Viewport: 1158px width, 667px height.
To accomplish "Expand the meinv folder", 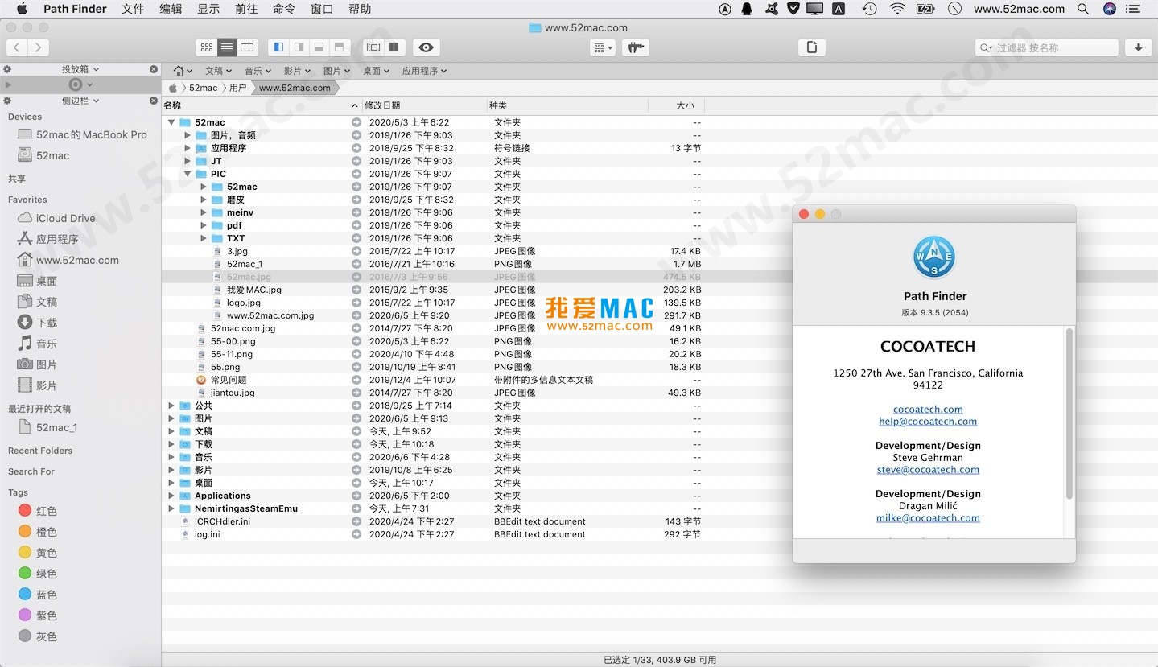I will tap(204, 212).
